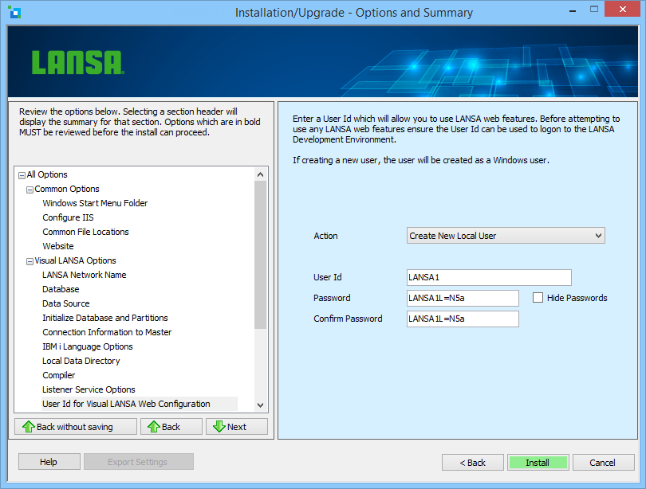Click the installer app icon in title bar
Image resolution: width=646 pixels, height=489 pixels.
click(14, 12)
